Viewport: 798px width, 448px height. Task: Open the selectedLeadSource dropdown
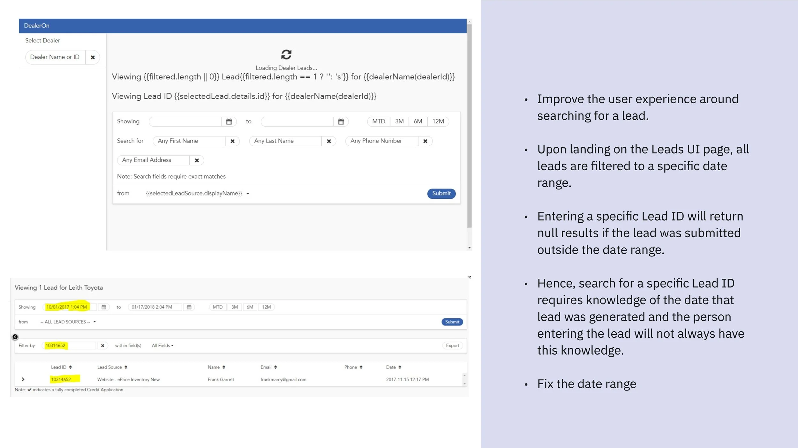tap(197, 194)
